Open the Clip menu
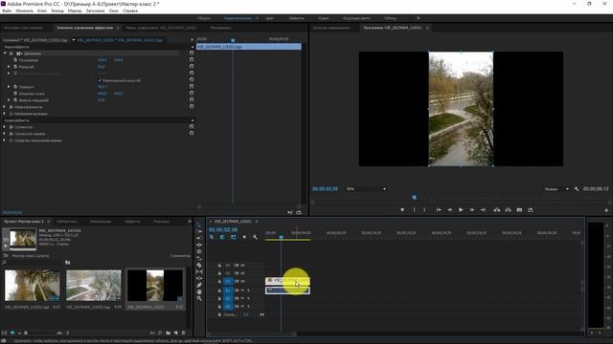This screenshot has width=613, height=344. tap(42, 11)
